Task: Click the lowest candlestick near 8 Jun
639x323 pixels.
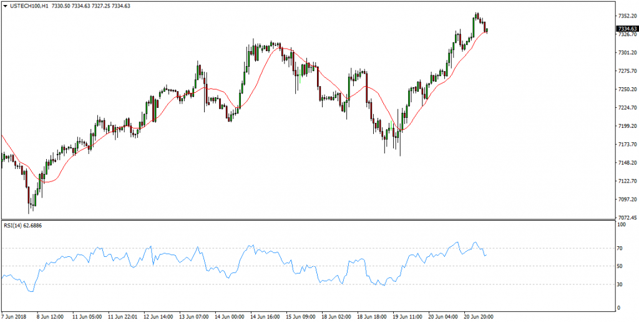Action: pos(29,200)
